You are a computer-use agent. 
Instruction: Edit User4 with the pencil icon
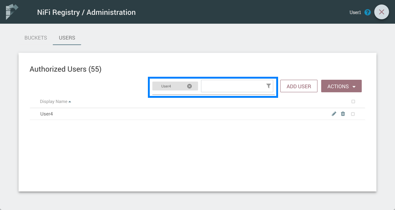click(x=334, y=114)
